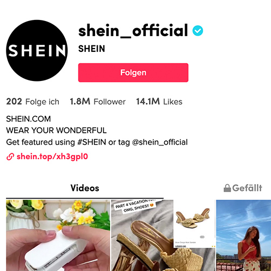View the 202 Folge ich list
This screenshot has height=271, width=271.
point(32,101)
